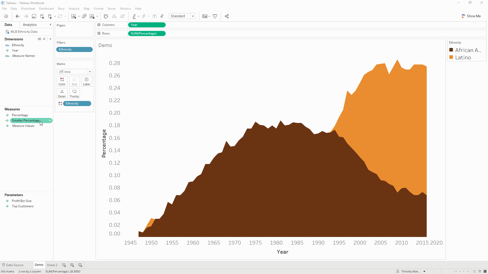Switch to the Analytics pane
This screenshot has width=488, height=274.
coord(30,25)
